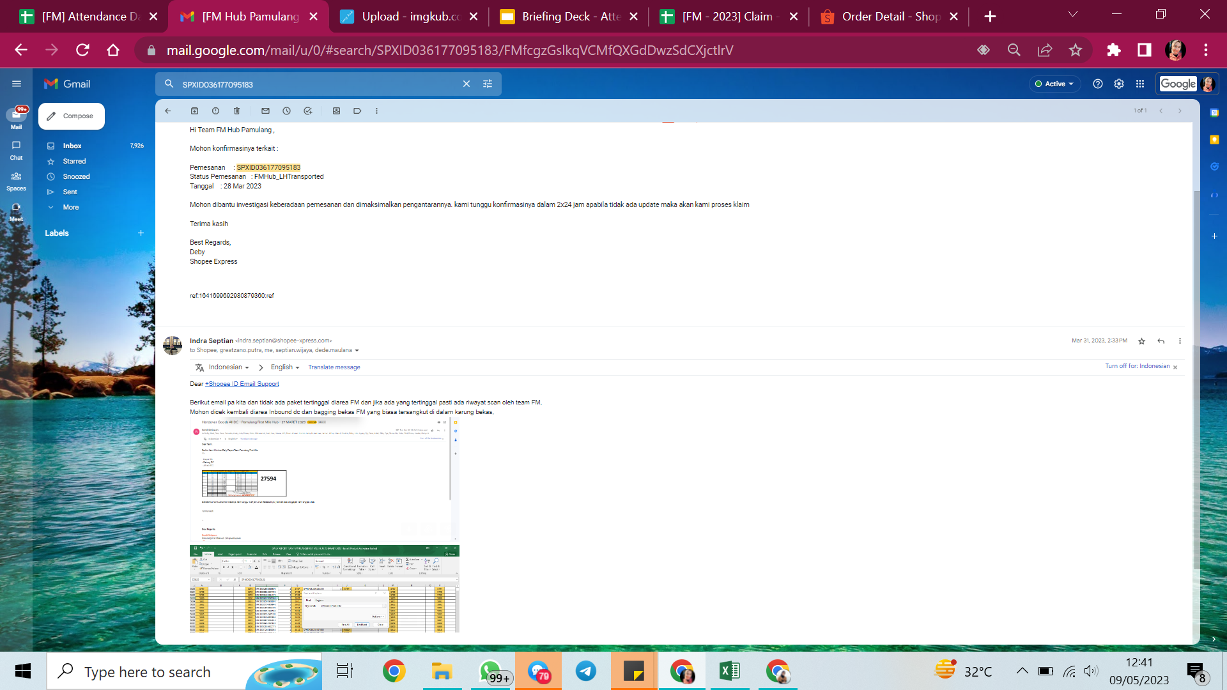Viewport: 1227px width, 690px height.
Task: Expand the Active status dropdown
Action: click(1054, 84)
